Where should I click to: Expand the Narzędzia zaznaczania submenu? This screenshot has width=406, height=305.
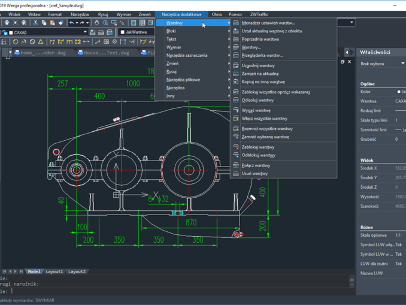(193, 55)
